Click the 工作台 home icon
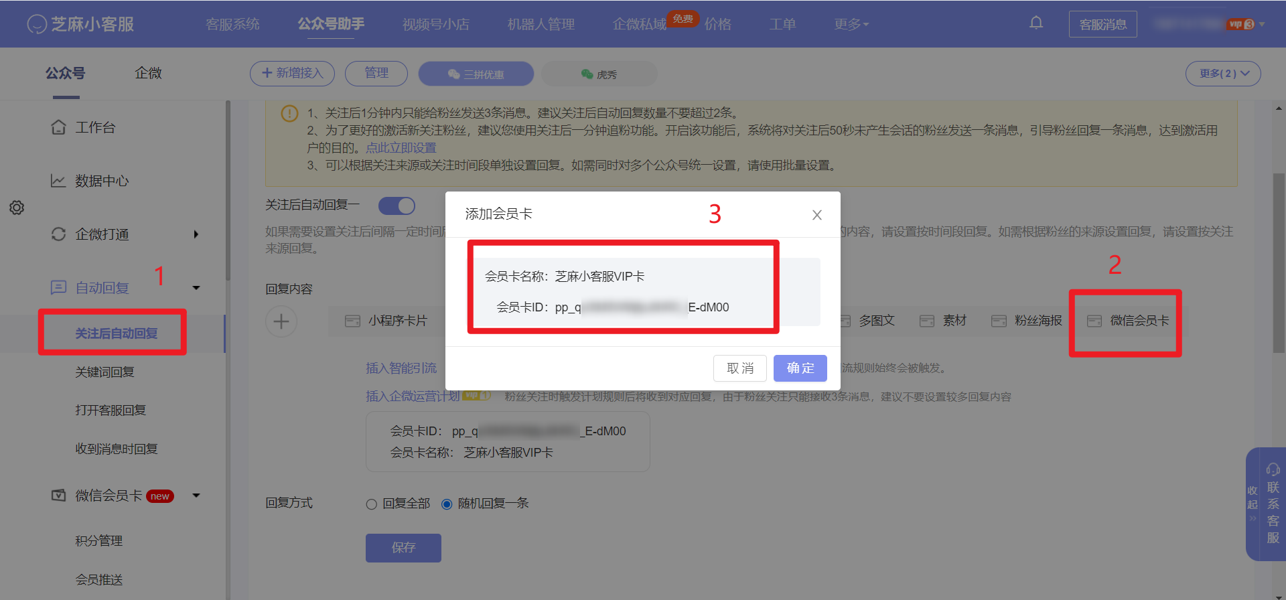The width and height of the screenshot is (1286, 600). [58, 127]
